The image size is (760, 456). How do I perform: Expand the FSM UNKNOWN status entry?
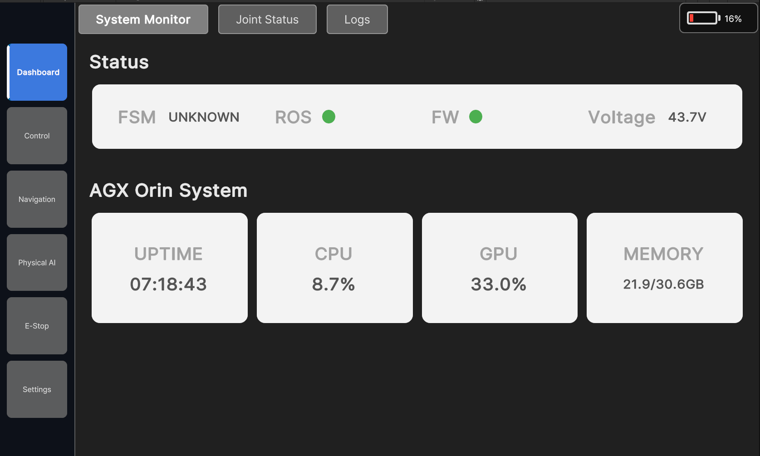coord(179,117)
